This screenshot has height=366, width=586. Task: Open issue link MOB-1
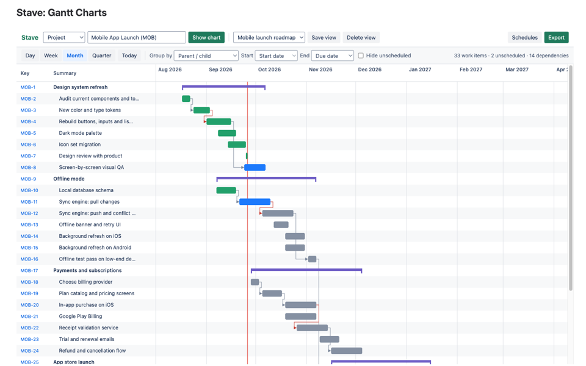(28, 87)
